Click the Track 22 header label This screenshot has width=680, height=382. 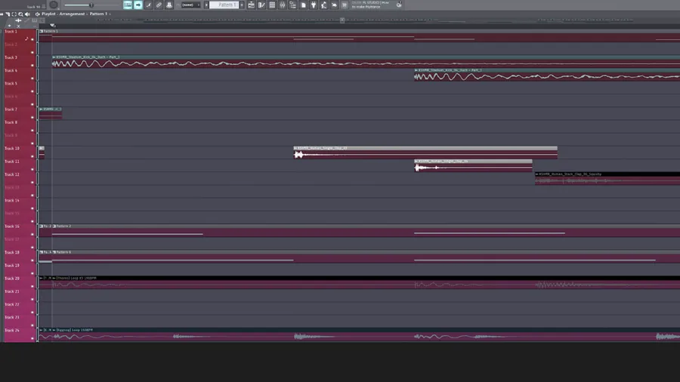click(11, 304)
